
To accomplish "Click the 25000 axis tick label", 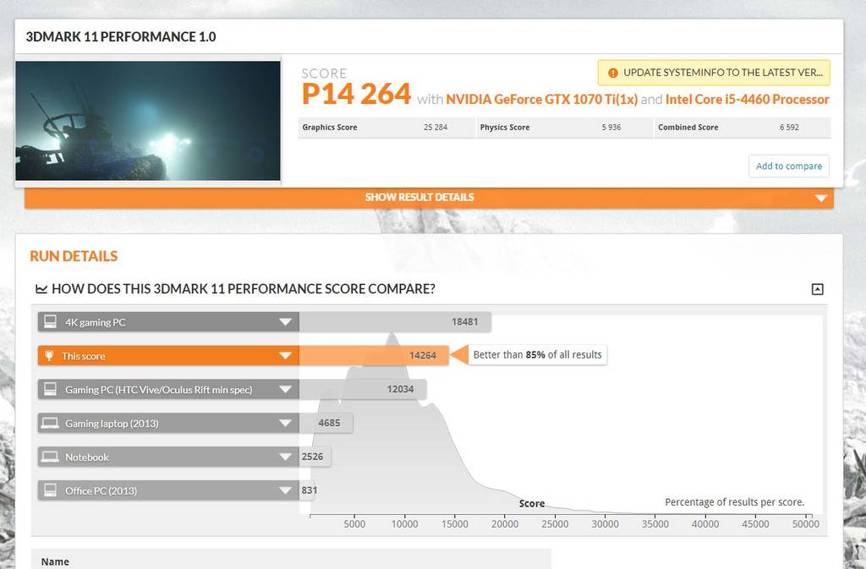I will coord(555,523).
